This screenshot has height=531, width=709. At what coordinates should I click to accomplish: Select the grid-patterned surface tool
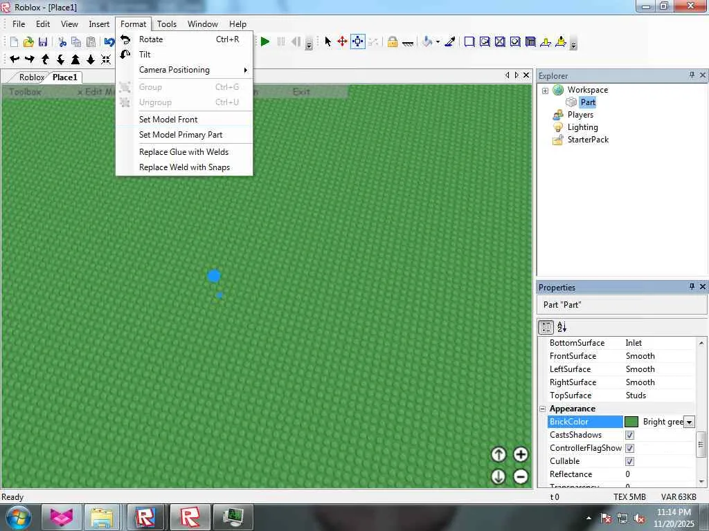[x=530, y=42]
